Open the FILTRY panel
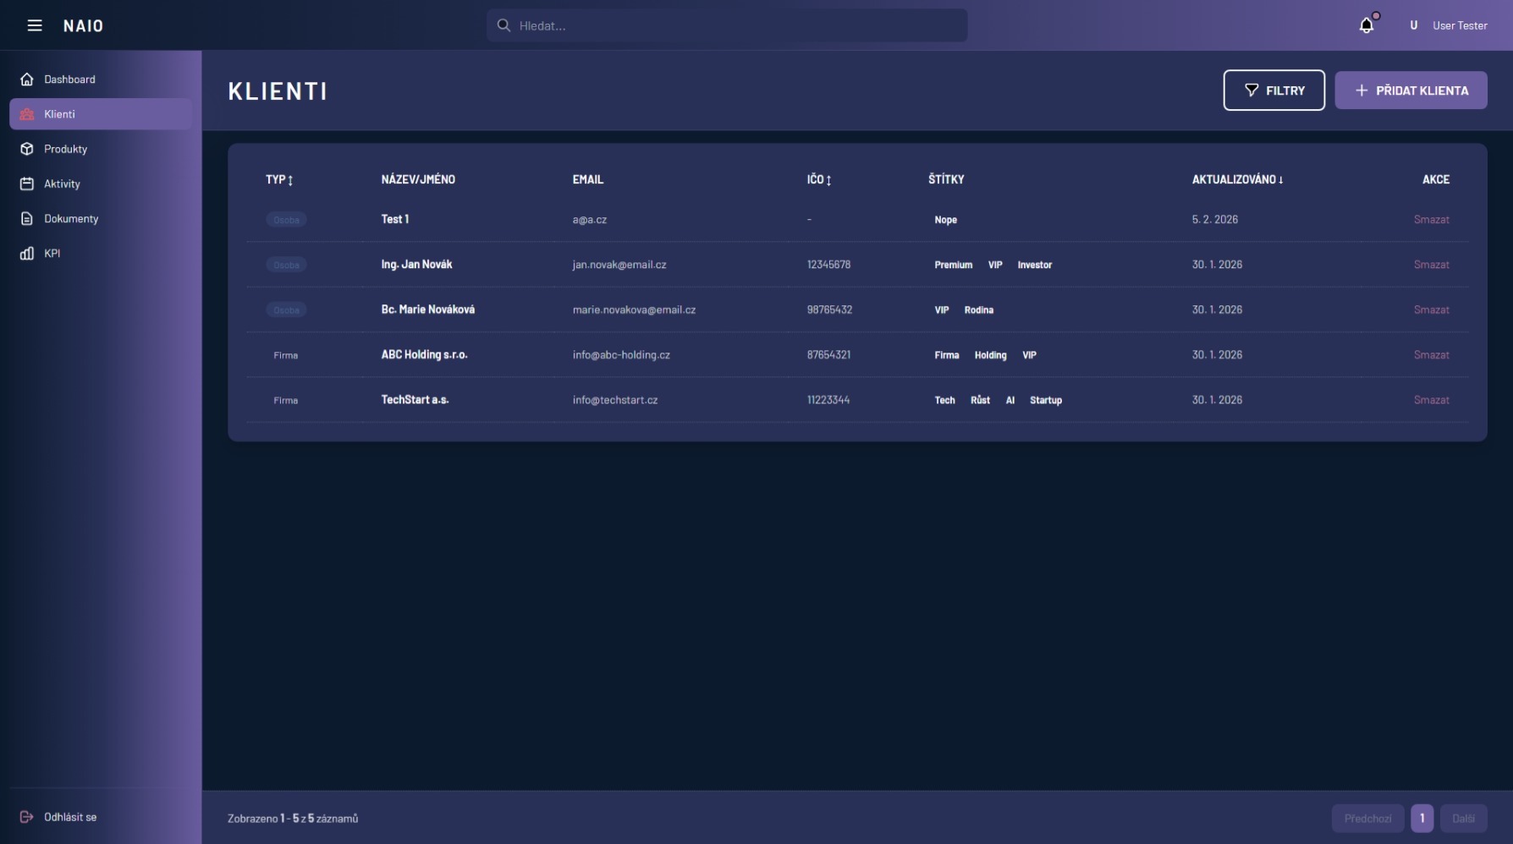This screenshot has width=1513, height=844. [x=1274, y=90]
